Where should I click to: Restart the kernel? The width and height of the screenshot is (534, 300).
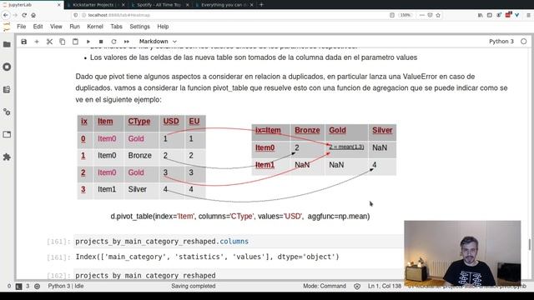click(113, 42)
